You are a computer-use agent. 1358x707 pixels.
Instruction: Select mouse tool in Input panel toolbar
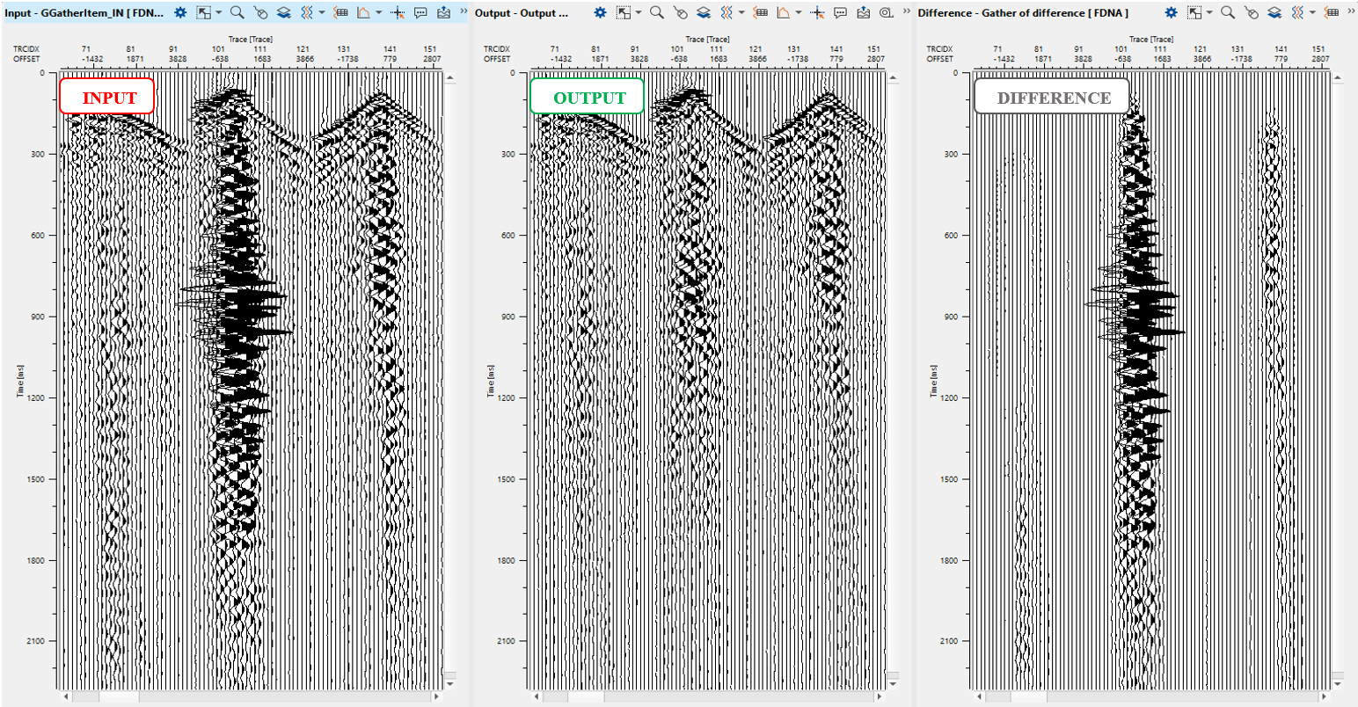(x=260, y=12)
